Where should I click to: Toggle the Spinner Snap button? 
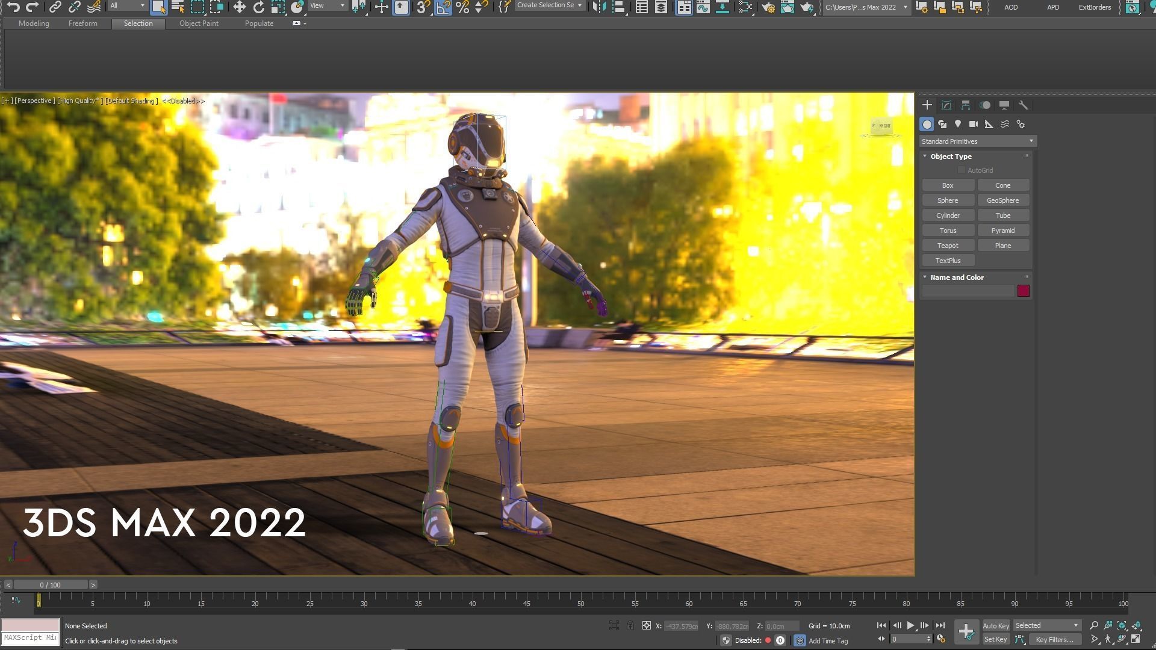click(x=482, y=7)
